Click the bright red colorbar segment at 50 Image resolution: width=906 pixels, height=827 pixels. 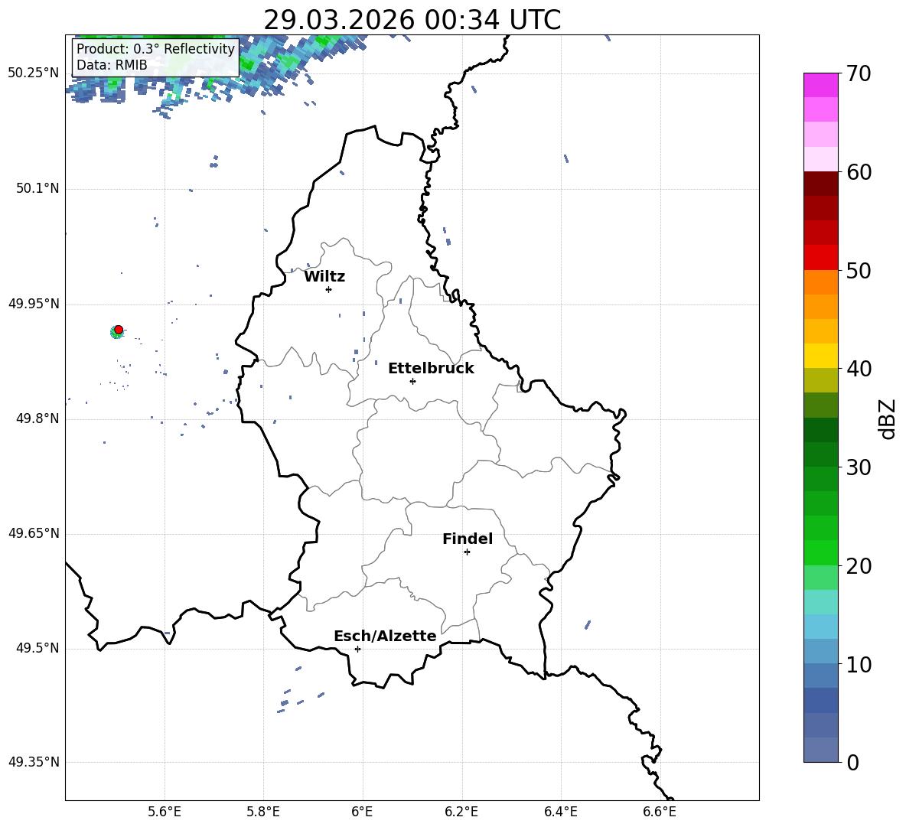(x=820, y=258)
